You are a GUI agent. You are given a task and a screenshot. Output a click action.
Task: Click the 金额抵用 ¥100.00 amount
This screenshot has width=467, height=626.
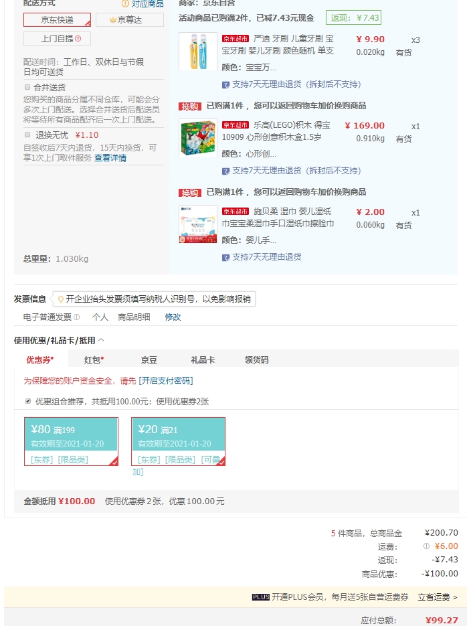pyautogui.click(x=76, y=501)
